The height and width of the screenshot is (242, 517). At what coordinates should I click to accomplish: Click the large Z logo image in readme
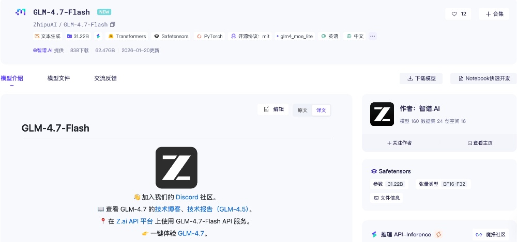(x=176, y=168)
